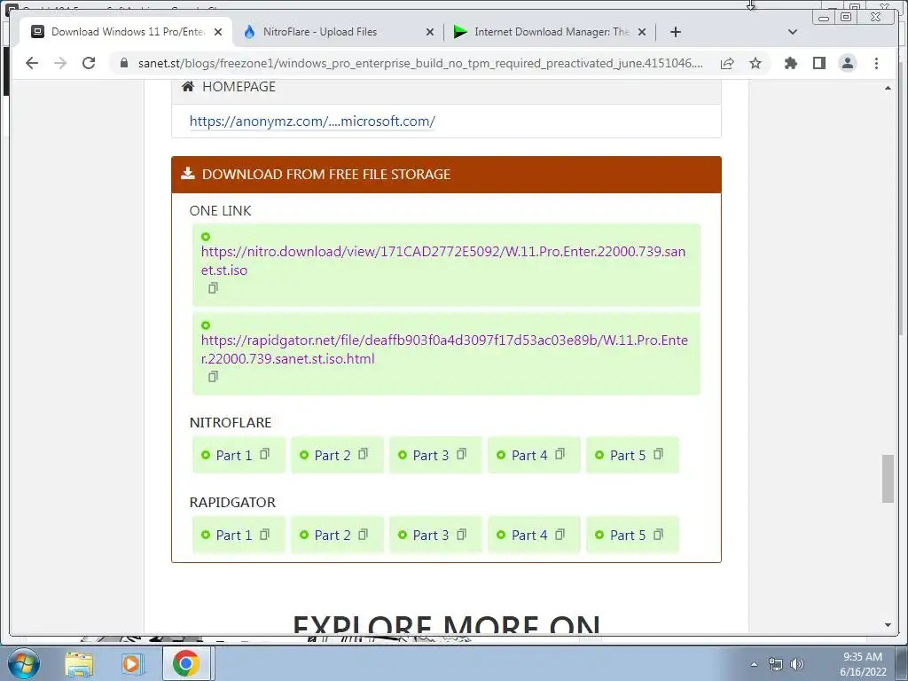Open Rapidgator Part 2 link
908x681 pixels.
click(333, 535)
